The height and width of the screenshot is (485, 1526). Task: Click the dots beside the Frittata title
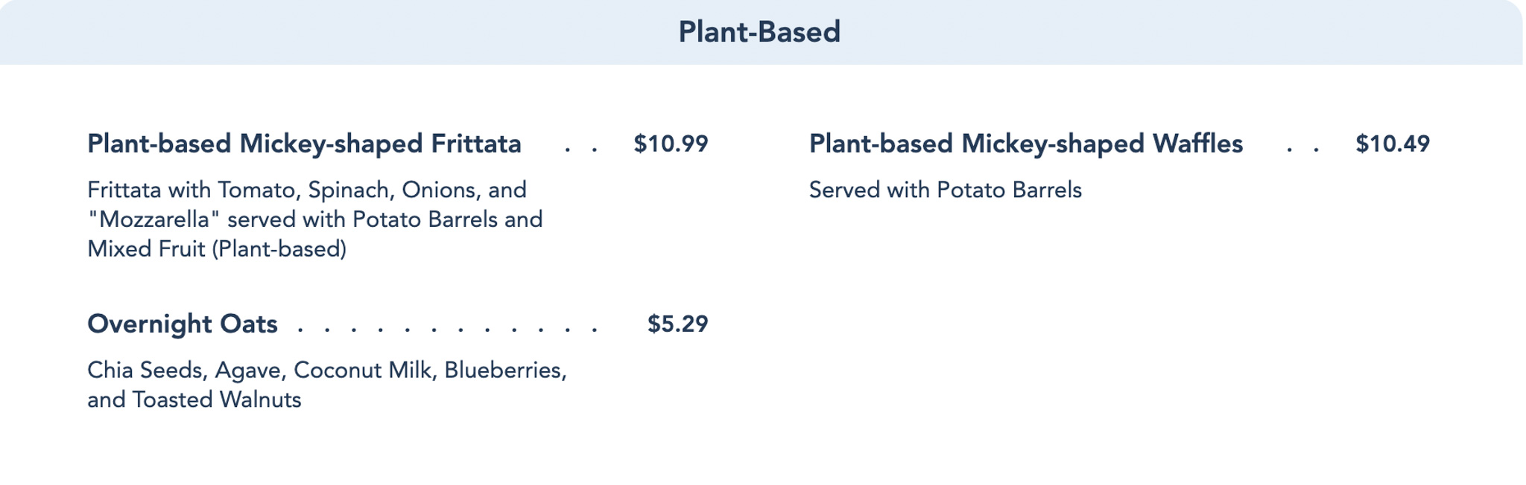[x=580, y=147]
